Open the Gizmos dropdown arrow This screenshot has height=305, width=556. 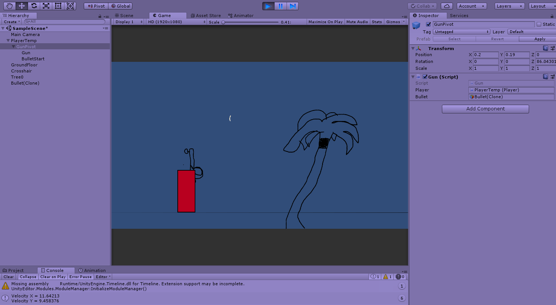[404, 22]
